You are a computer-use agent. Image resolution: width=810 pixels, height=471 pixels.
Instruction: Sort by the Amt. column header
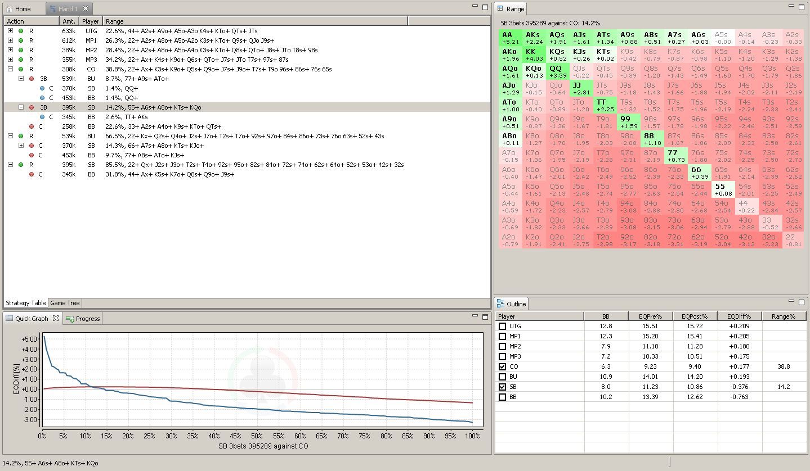[69, 21]
